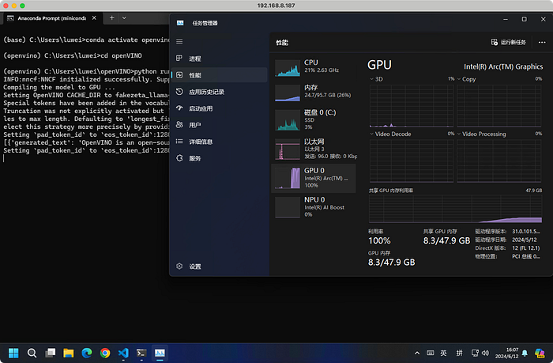The width and height of the screenshot is (553, 363).
Task: Switch to Terminal taskbar icon
Action: pos(141,353)
